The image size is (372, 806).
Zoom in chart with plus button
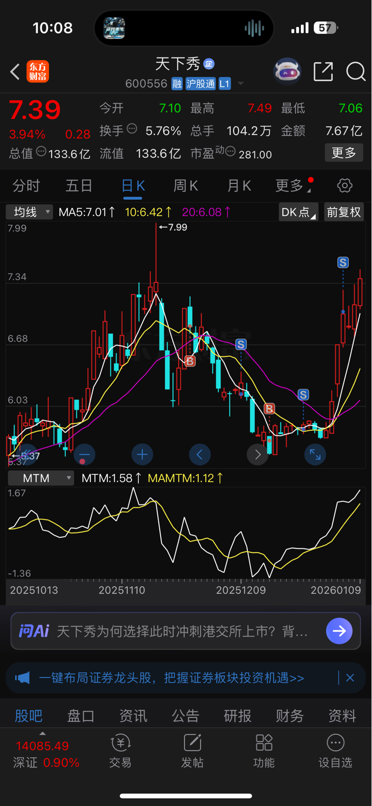pyautogui.click(x=142, y=455)
